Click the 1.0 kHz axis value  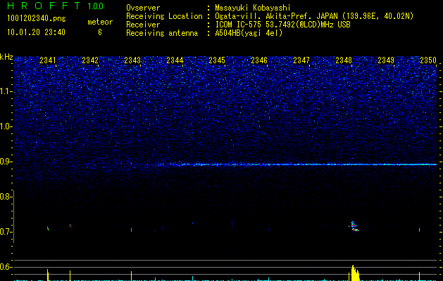pyautogui.click(x=5, y=126)
